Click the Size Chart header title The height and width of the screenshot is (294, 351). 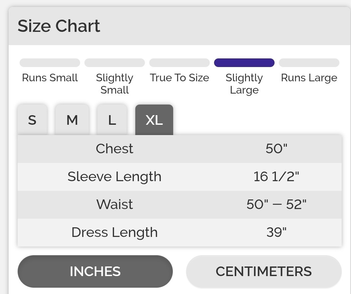pos(59,26)
